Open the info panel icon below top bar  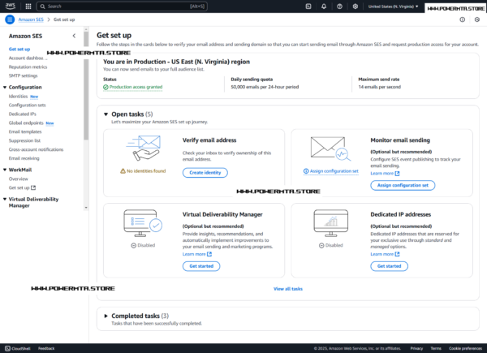click(x=463, y=19)
